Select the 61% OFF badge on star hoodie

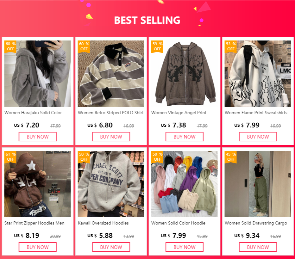tap(10, 157)
